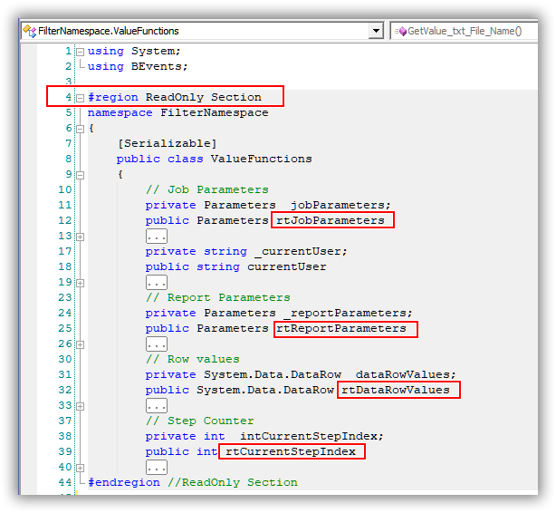Open the FilterNamespace.ValueFunctions class dropdown
The width and height of the screenshot is (556, 513).
pyautogui.click(x=375, y=31)
